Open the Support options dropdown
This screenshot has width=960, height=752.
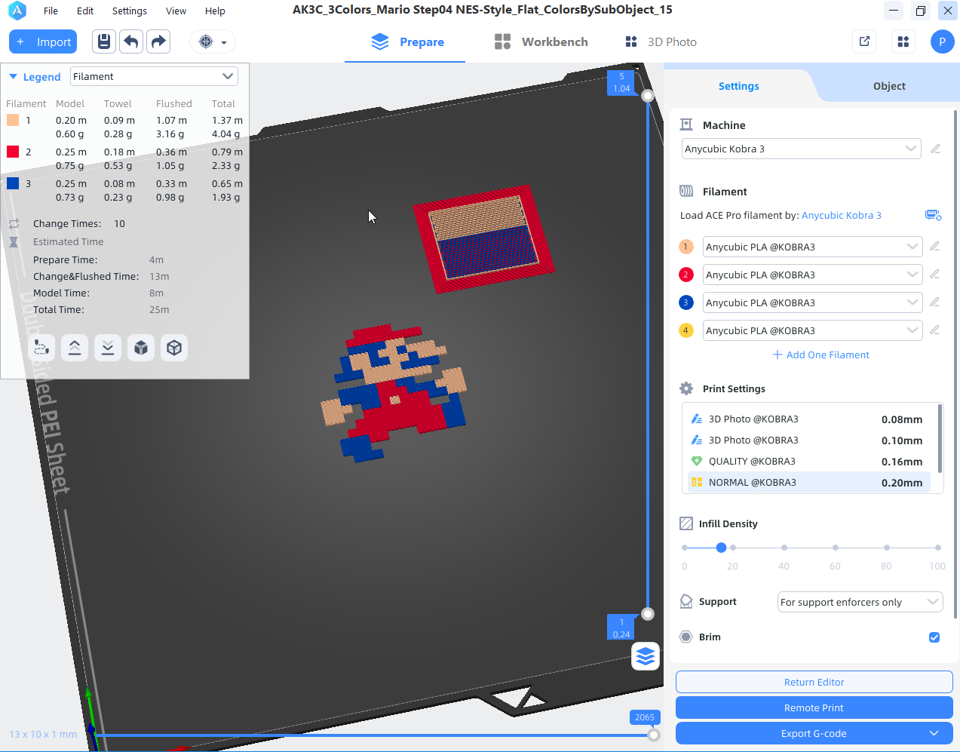pyautogui.click(x=860, y=602)
